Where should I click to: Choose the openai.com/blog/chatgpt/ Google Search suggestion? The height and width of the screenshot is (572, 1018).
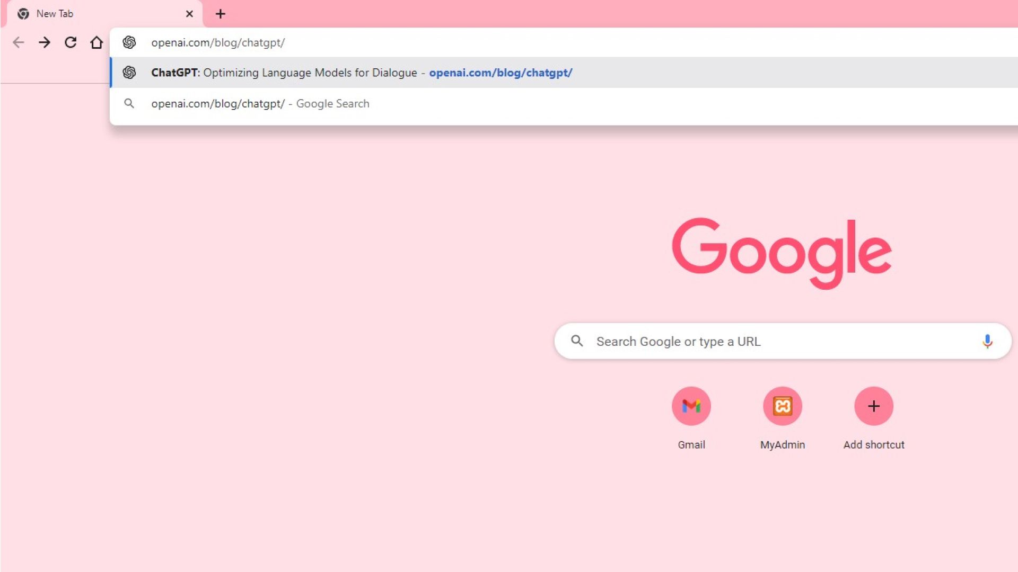point(564,103)
